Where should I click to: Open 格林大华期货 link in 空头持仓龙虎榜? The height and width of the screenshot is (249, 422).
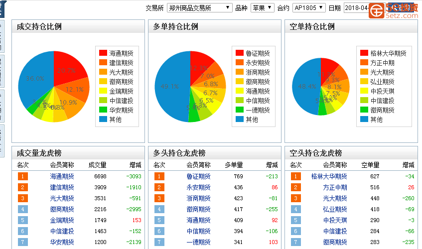329,176
